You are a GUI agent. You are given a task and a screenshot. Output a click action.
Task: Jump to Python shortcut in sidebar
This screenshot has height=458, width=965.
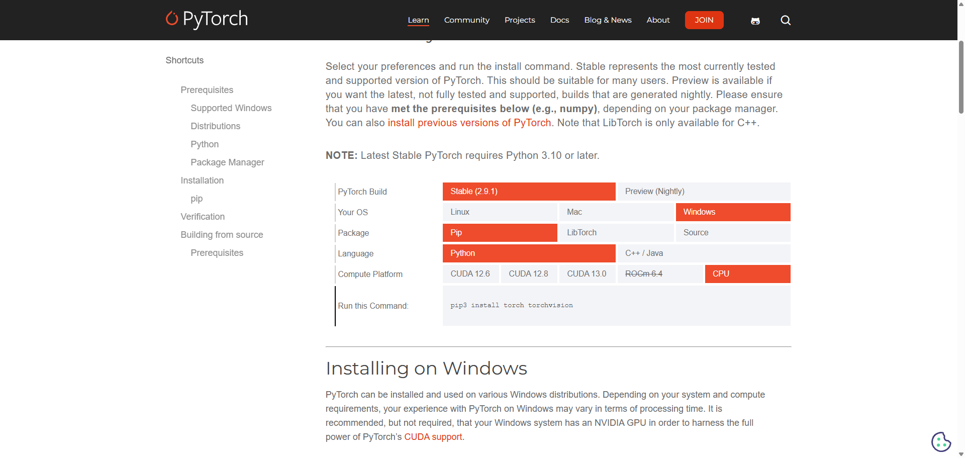tap(205, 144)
